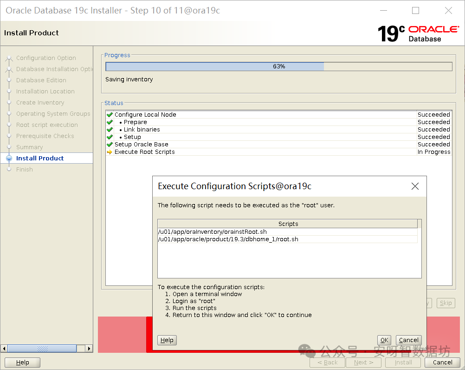Image resolution: width=465 pixels, height=370 pixels.
Task: Click the Saving inventory progress message
Action: click(x=129, y=79)
